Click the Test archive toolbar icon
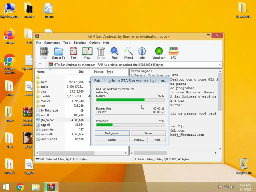The width and height of the screenshot is (256, 192). point(73,53)
